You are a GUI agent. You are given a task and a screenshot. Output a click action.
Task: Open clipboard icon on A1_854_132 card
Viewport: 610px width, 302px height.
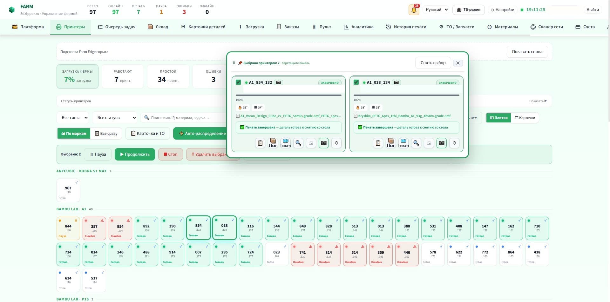[260, 143]
